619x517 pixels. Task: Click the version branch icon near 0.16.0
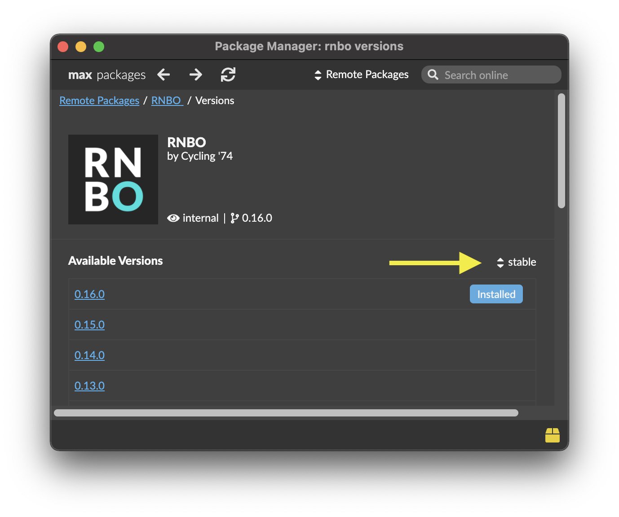[234, 218]
